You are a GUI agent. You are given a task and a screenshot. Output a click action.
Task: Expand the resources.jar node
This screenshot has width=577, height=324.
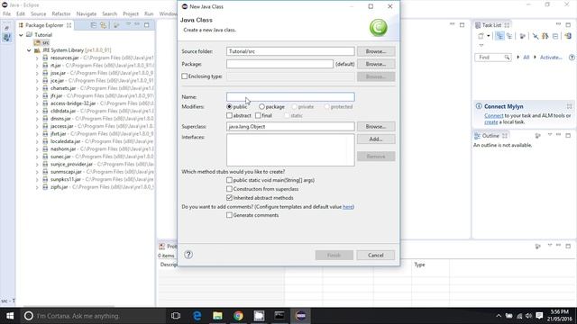pos(37,58)
